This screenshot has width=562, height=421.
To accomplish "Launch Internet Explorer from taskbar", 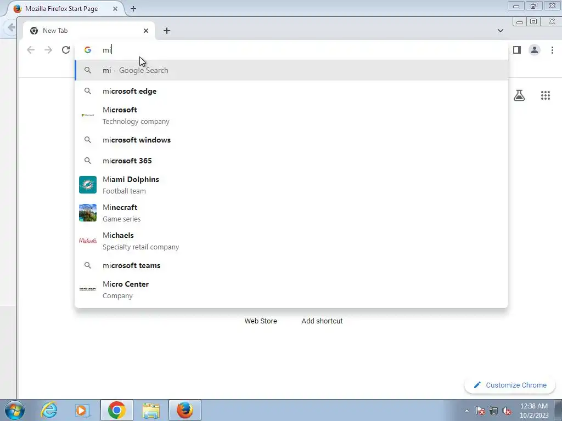I will pyautogui.click(x=49, y=410).
